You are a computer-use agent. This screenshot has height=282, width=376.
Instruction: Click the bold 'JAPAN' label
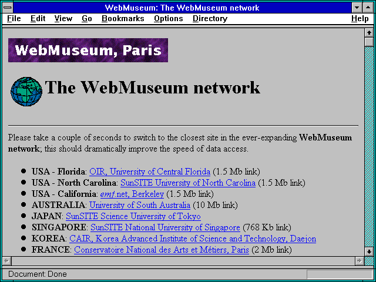click(46, 216)
